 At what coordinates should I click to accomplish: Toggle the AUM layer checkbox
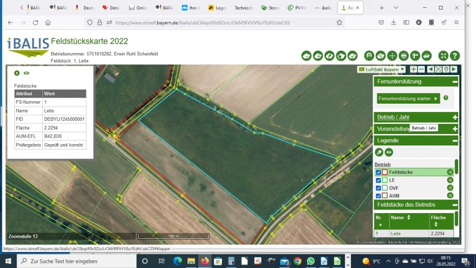(378, 195)
